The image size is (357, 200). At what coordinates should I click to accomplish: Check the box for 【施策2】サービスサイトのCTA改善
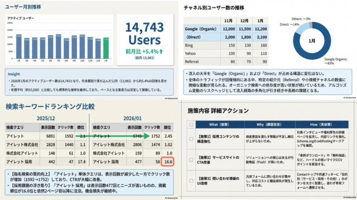coord(191,160)
